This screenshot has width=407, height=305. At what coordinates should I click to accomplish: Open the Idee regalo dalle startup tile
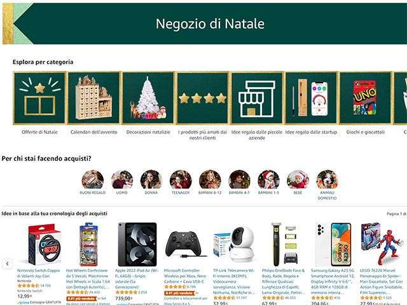coord(311,98)
